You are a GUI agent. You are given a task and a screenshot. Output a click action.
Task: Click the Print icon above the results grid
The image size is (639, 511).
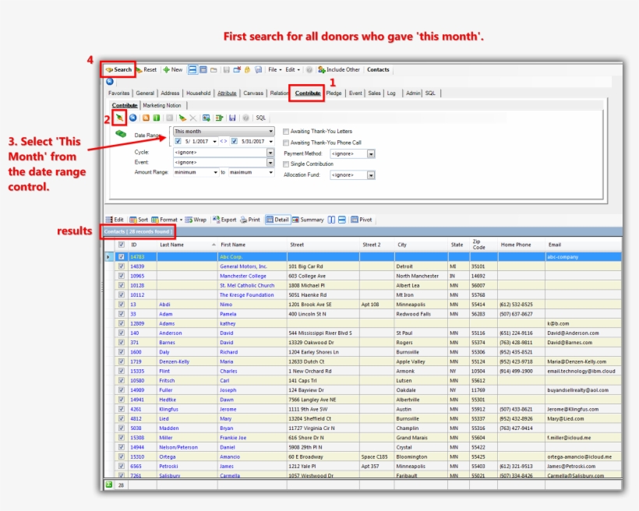coord(249,219)
